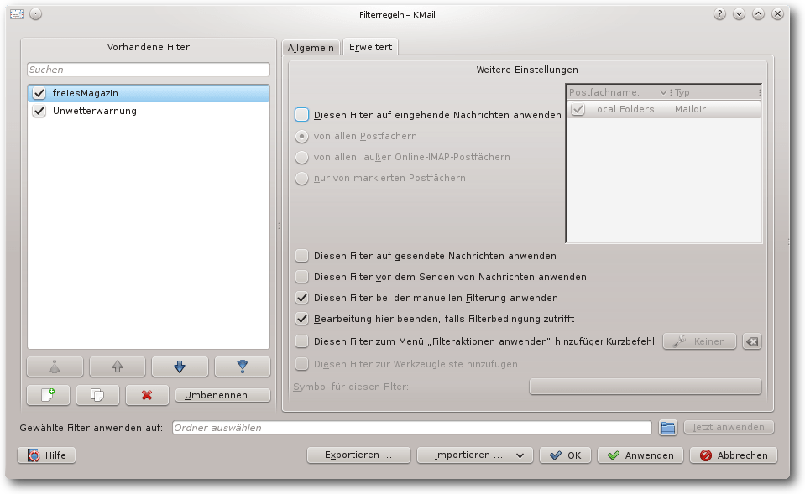Move selected filter to bottom of list

tap(242, 367)
